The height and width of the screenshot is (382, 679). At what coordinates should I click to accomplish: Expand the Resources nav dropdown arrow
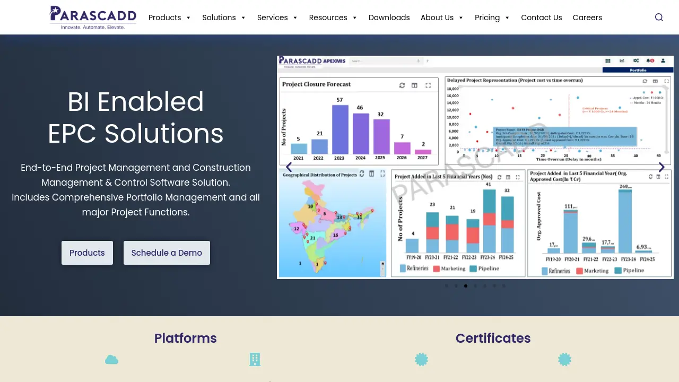[355, 18]
